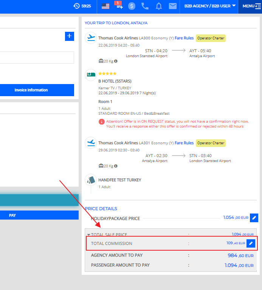Open the B2B Agency / B2B User dropdown
262x290 pixels.
210,6
